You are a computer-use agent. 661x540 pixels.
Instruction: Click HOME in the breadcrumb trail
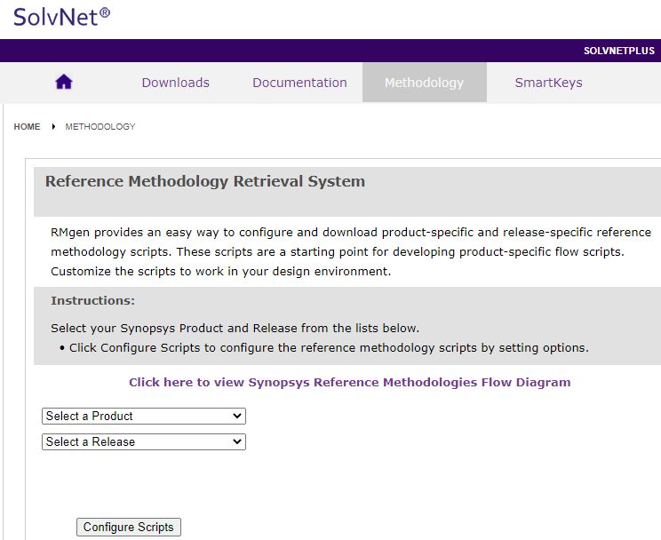(x=27, y=127)
